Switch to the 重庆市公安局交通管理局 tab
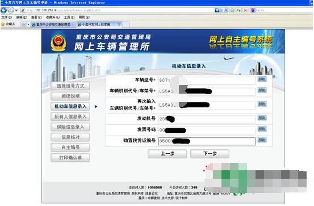The width and height of the screenshot is (314, 206). 53,24
